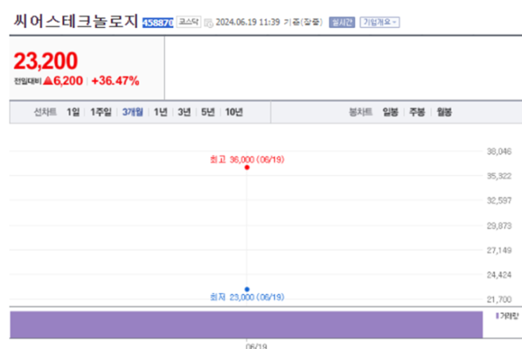Show the 주봉 weekly candle chart
522x349 pixels.
(417, 112)
